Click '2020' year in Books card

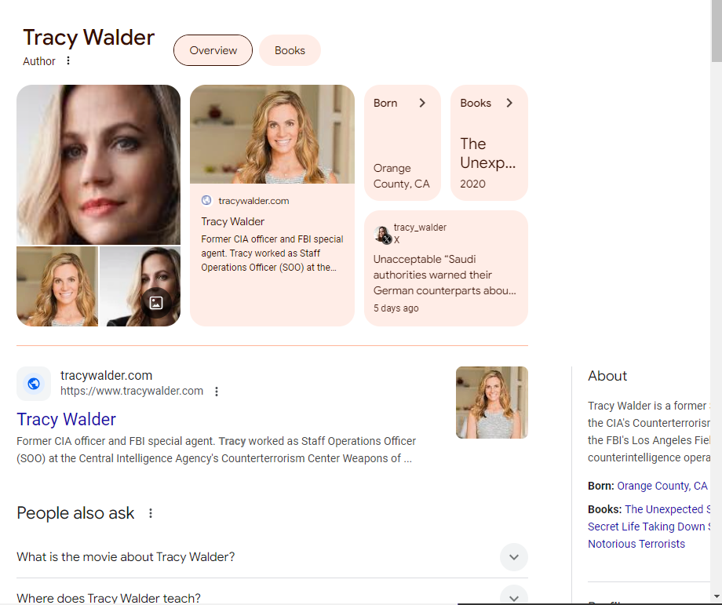point(473,184)
